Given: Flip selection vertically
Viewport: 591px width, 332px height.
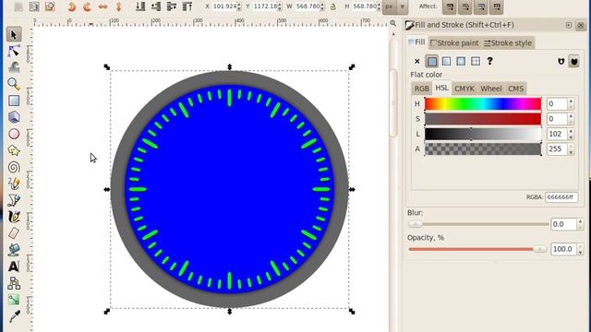Looking at the screenshot, I should click(x=119, y=6).
